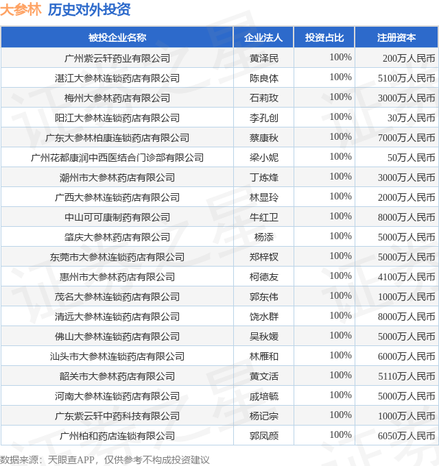Click registered capital 6050万人民币

pos(406,436)
